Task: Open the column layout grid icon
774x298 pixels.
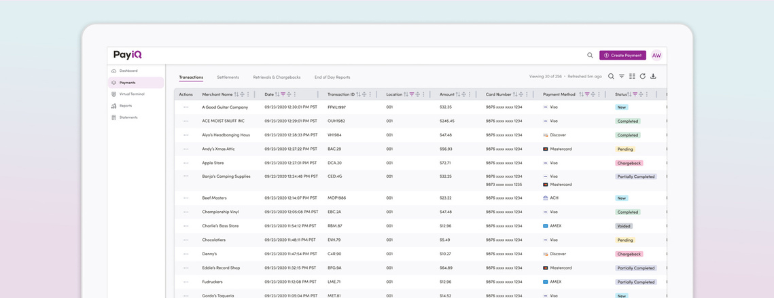Action: 633,77
